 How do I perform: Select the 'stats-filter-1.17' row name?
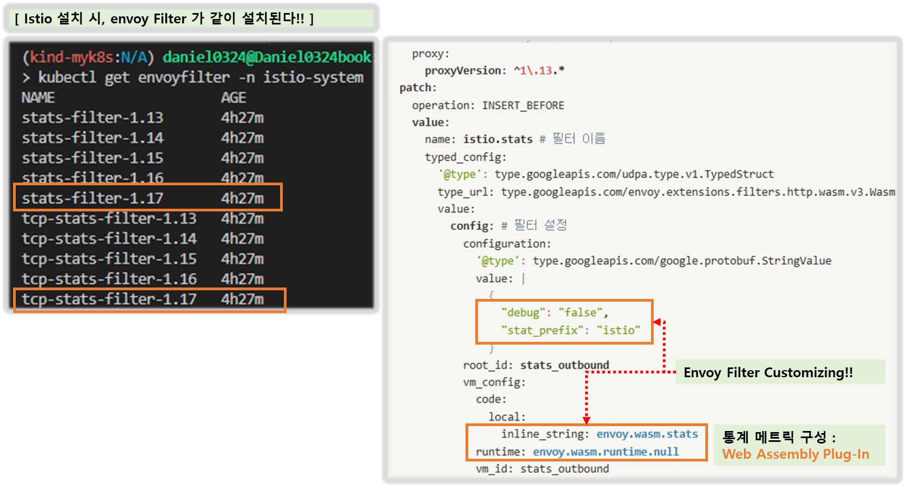(92, 198)
